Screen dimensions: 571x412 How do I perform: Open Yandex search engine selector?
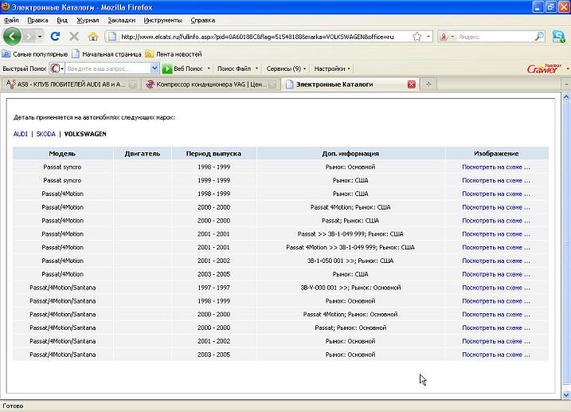(x=448, y=37)
